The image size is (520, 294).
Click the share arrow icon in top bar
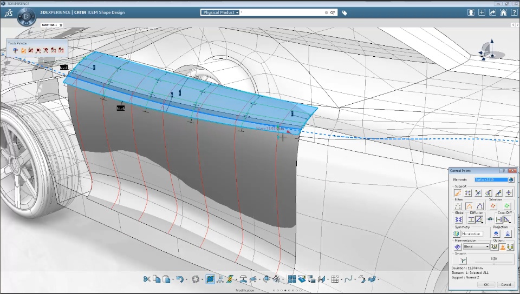pos(492,12)
